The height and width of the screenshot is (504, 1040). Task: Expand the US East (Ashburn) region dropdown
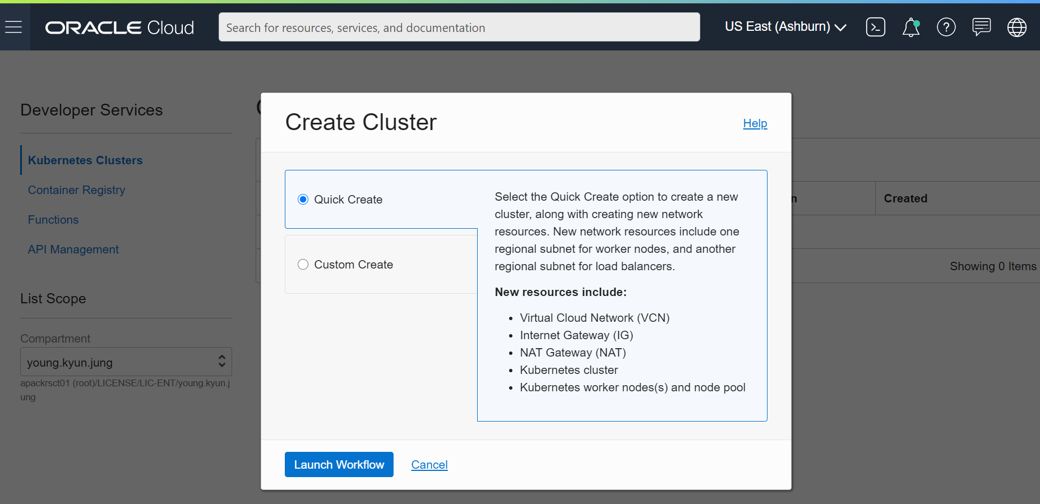click(785, 27)
